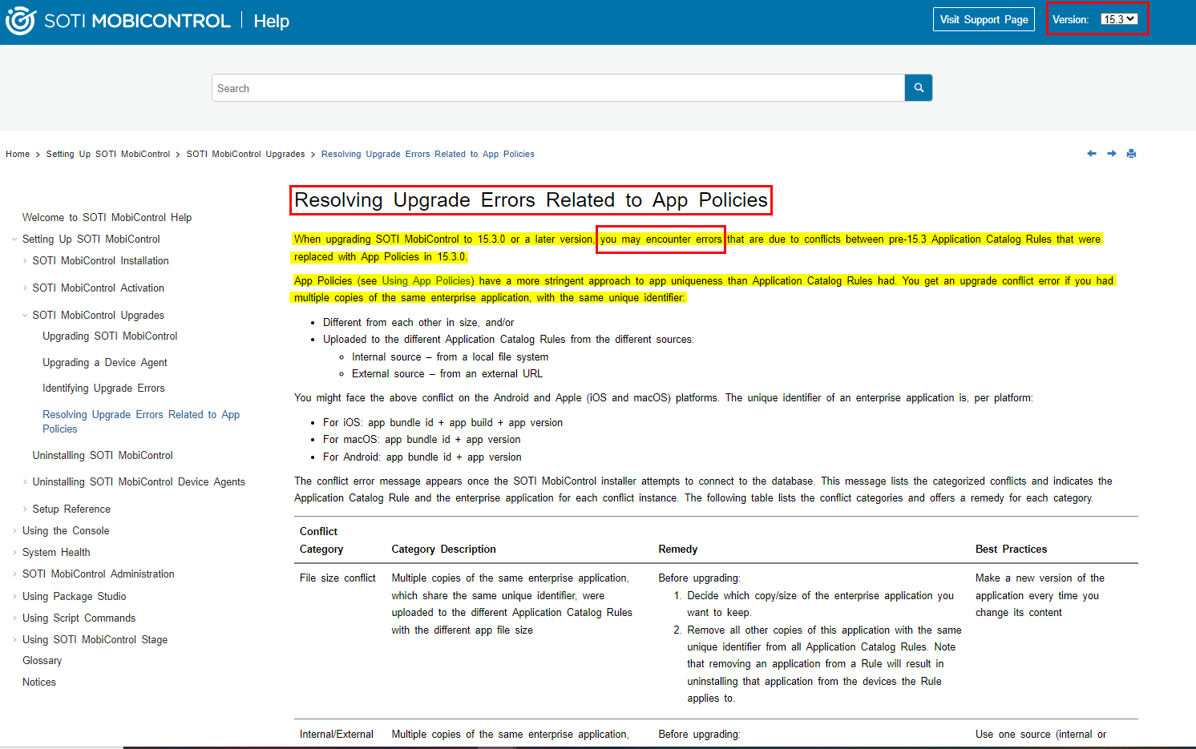The height and width of the screenshot is (749, 1196).
Task: Select Glossary in the sidebar
Action: (x=42, y=661)
